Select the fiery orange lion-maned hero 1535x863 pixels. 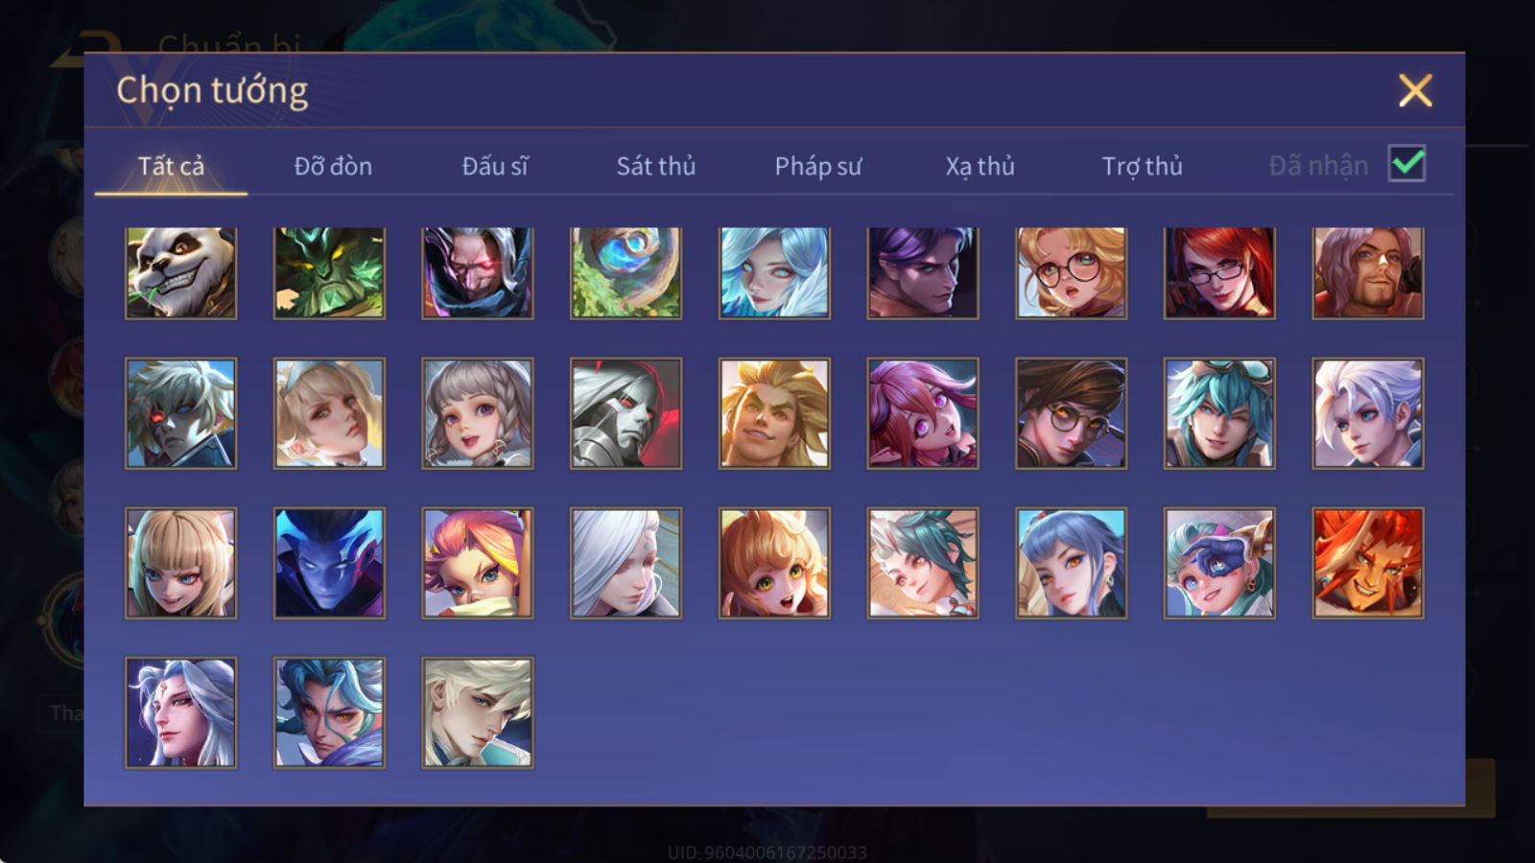point(1368,563)
